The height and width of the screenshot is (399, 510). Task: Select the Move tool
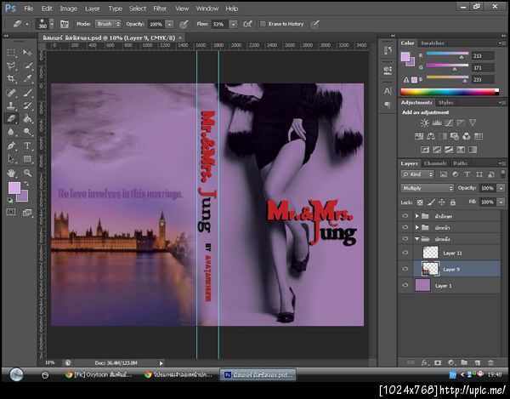[x=28, y=53]
